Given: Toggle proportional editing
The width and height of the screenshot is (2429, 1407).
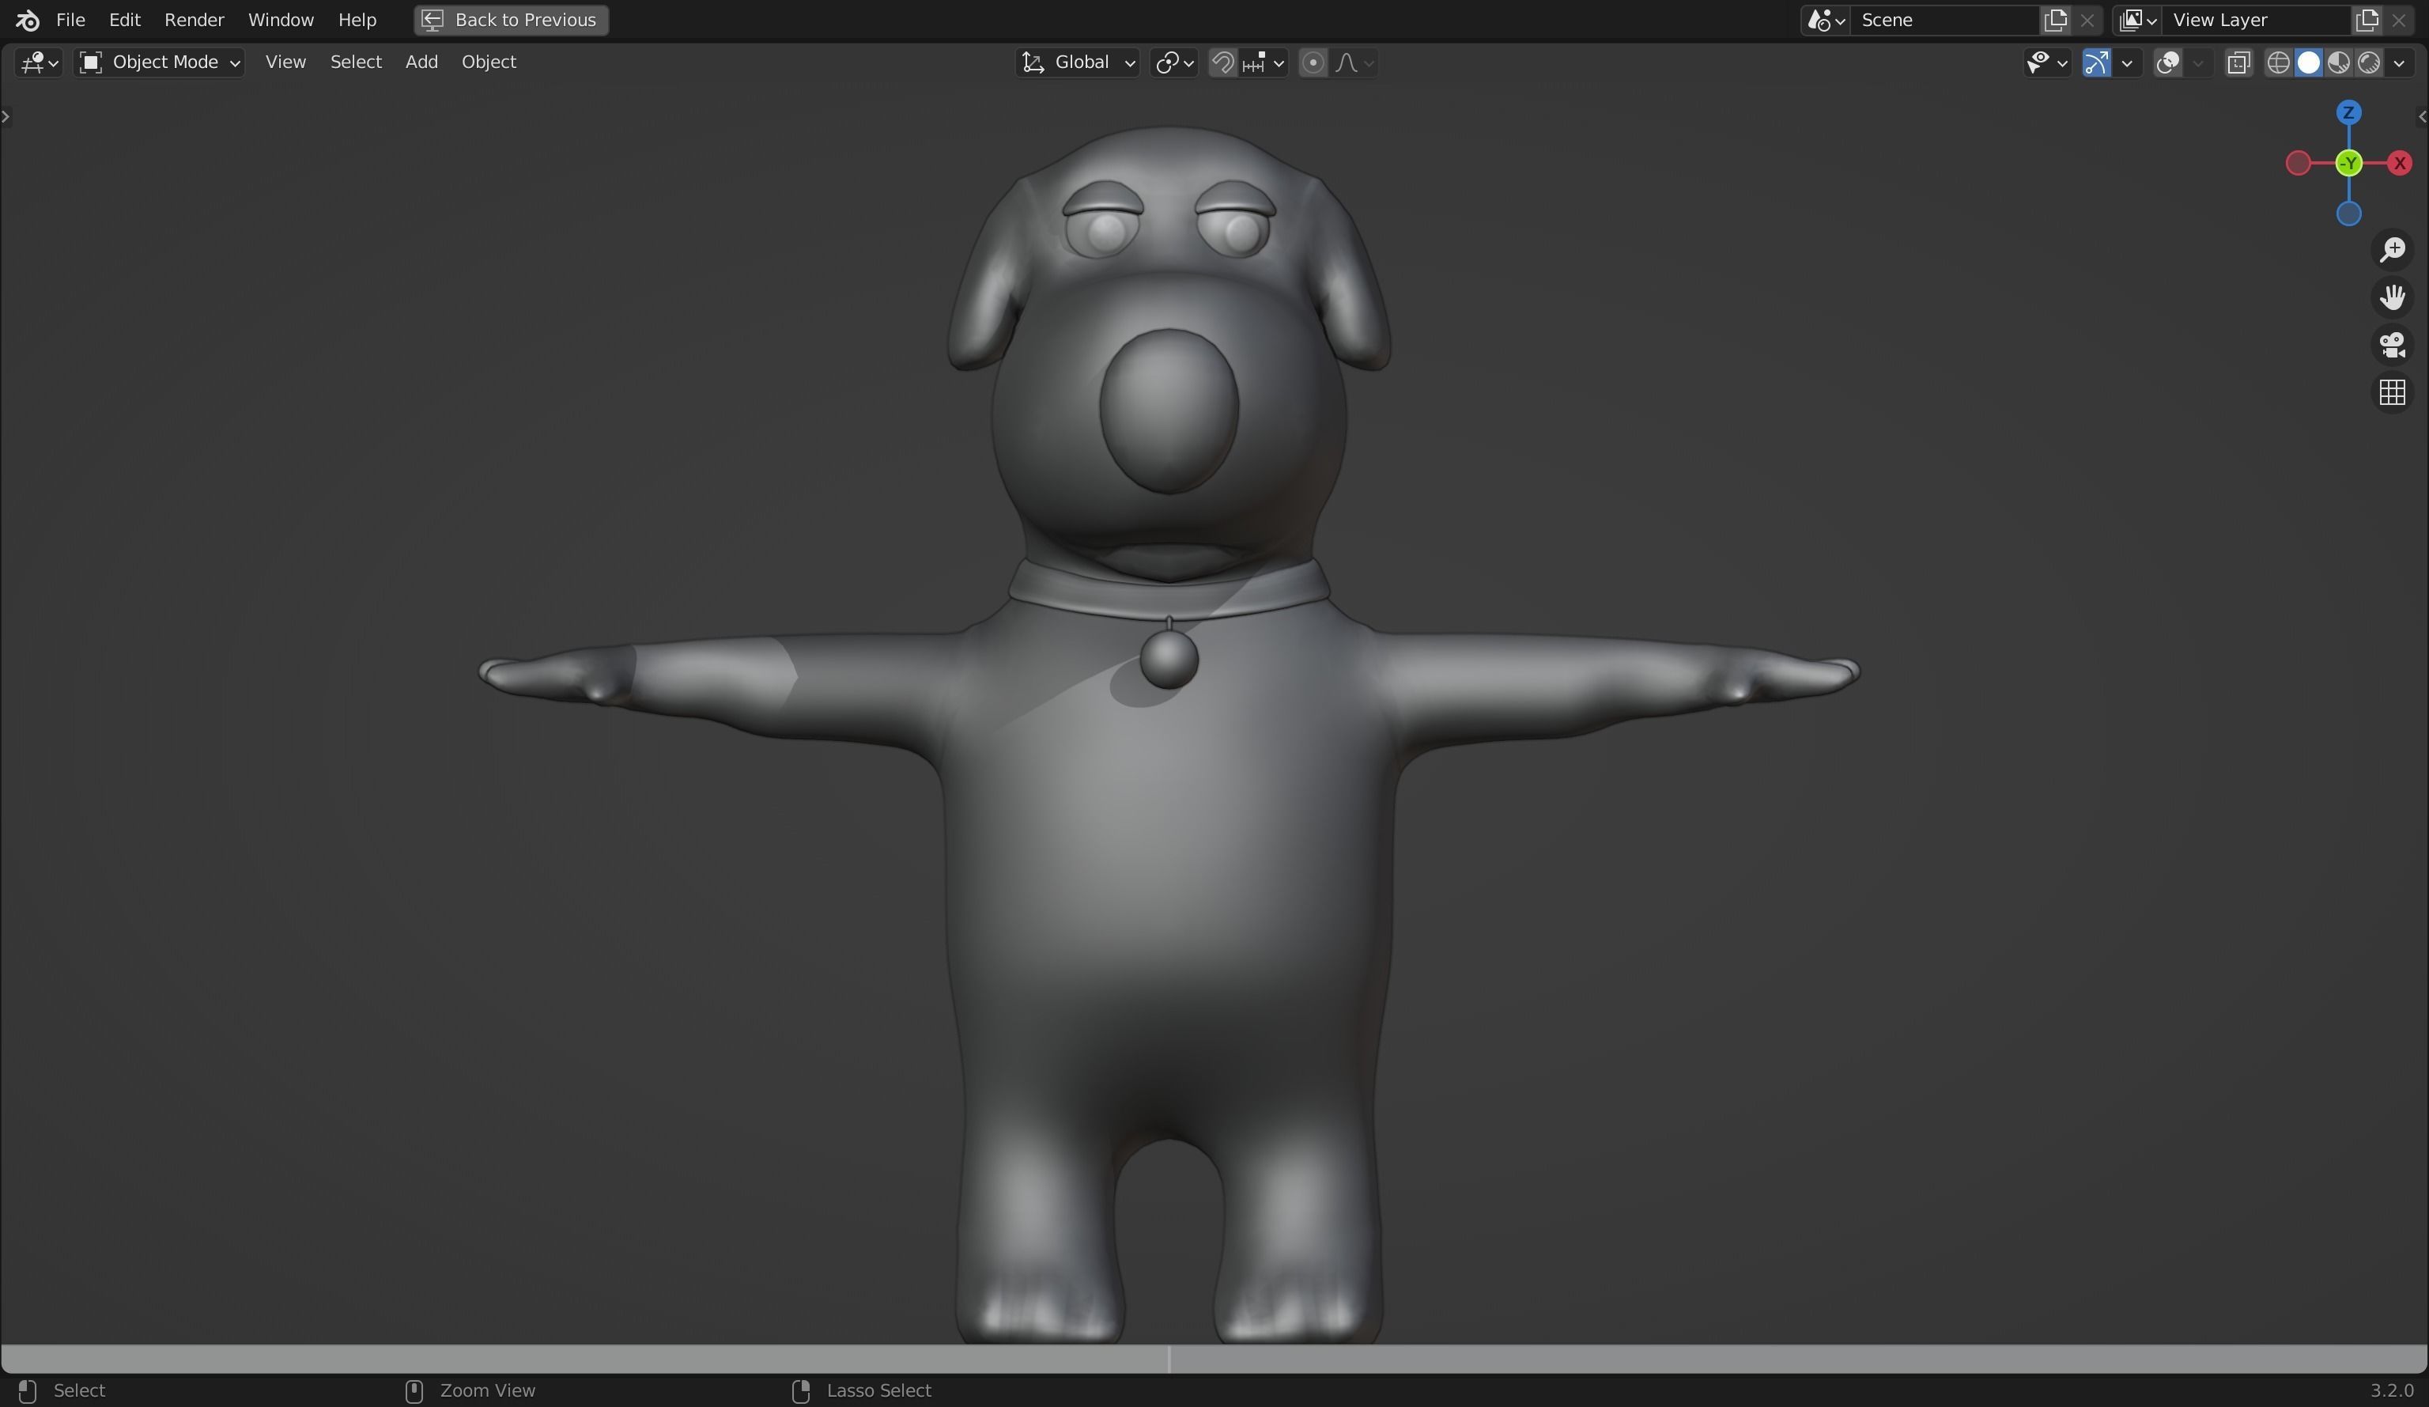Looking at the screenshot, I should click(x=1313, y=62).
